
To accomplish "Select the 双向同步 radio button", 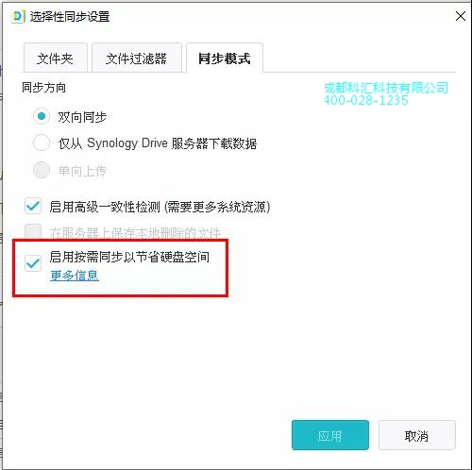I will pyautogui.click(x=42, y=116).
